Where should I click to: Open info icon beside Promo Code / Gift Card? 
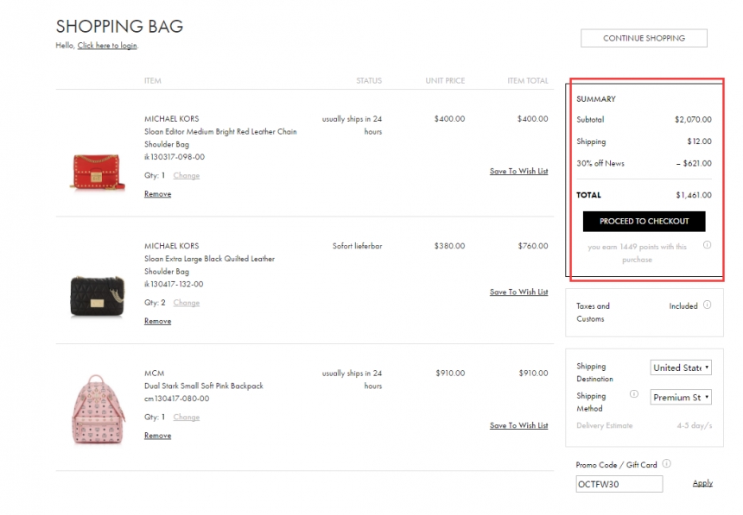[x=666, y=464]
